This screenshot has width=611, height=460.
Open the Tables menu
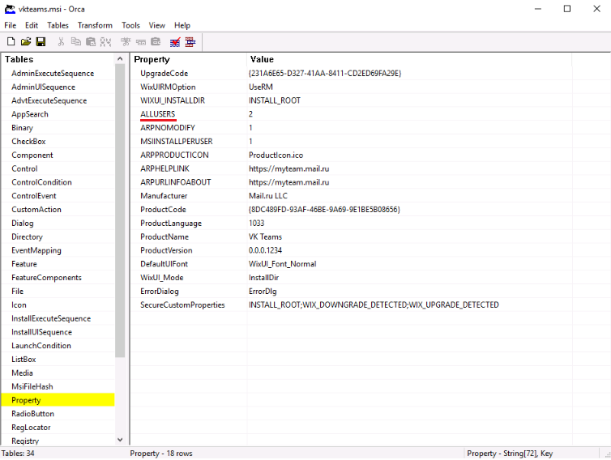tap(58, 25)
